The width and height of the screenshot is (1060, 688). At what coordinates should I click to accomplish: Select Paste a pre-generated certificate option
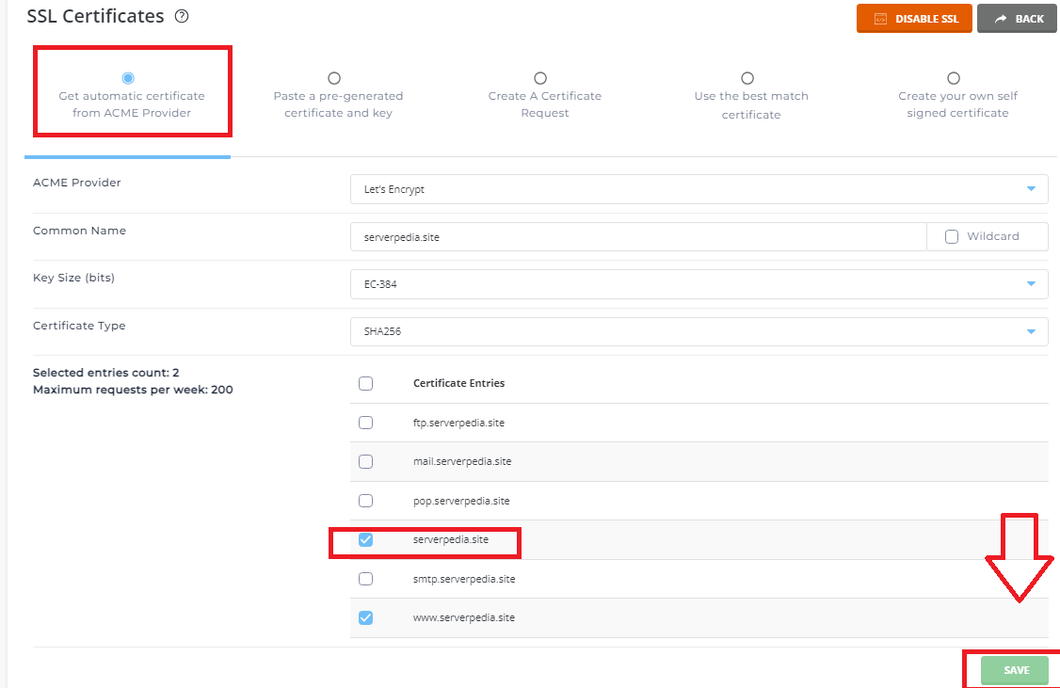click(334, 78)
